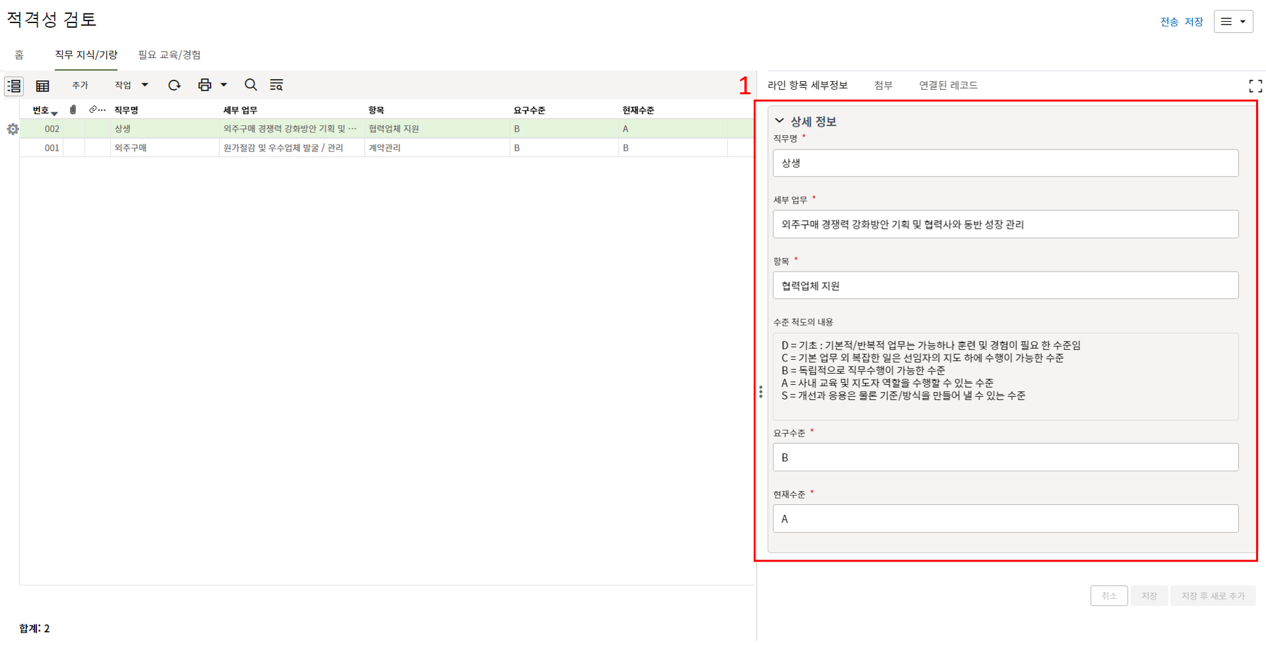
Task: Click the gear settings icon beside row 002
Action: click(13, 129)
